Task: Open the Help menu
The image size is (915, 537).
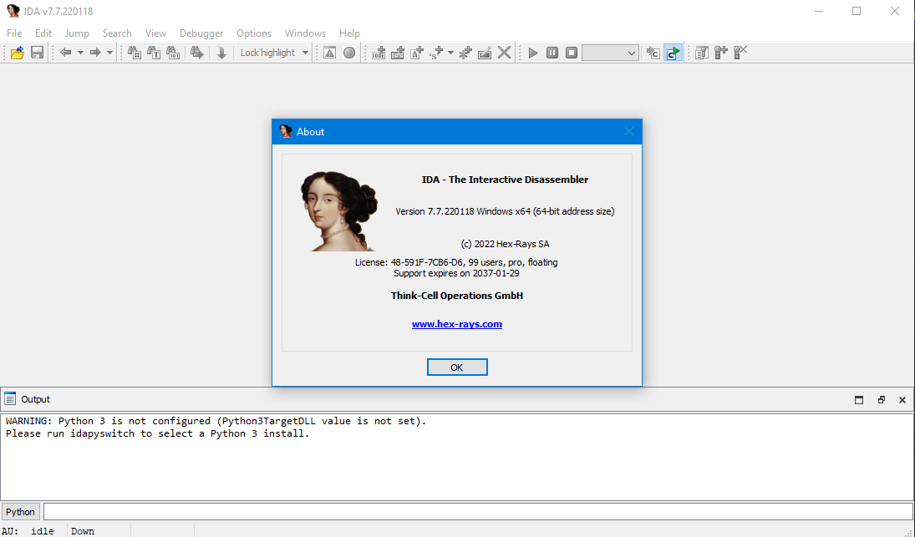Action: [x=349, y=33]
